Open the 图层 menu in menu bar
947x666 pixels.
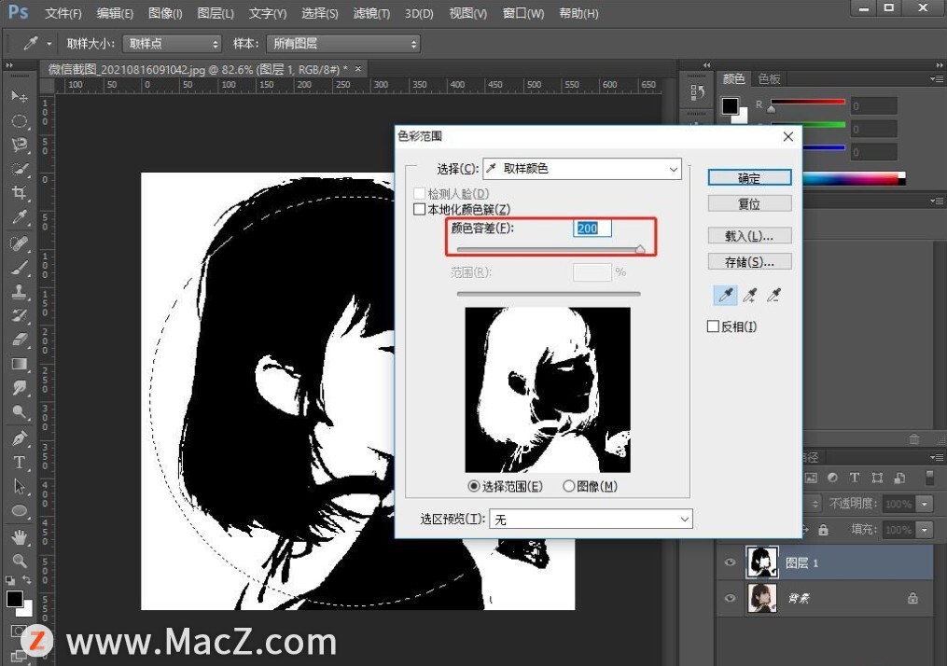[216, 13]
